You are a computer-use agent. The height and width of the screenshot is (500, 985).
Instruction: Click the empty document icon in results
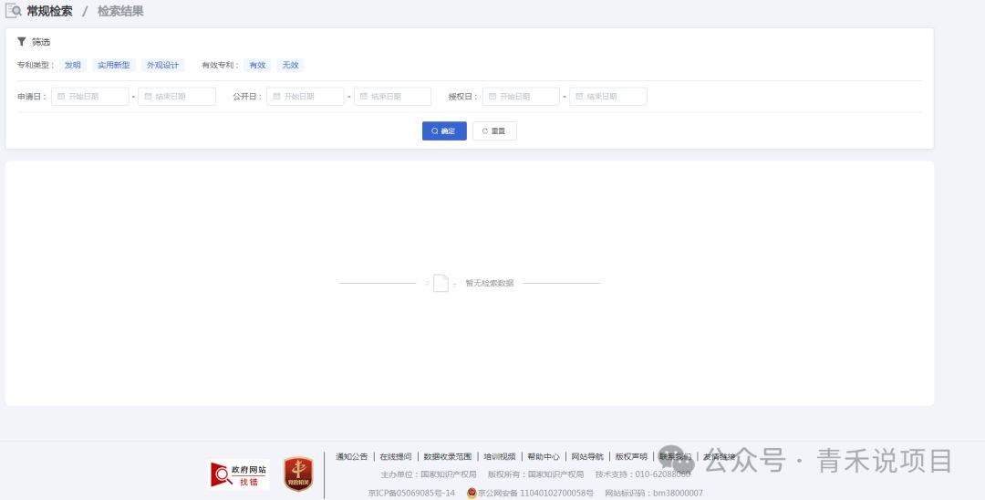[441, 283]
